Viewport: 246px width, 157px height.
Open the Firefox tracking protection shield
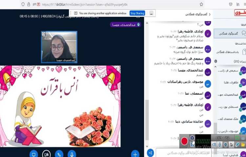(23, 4)
